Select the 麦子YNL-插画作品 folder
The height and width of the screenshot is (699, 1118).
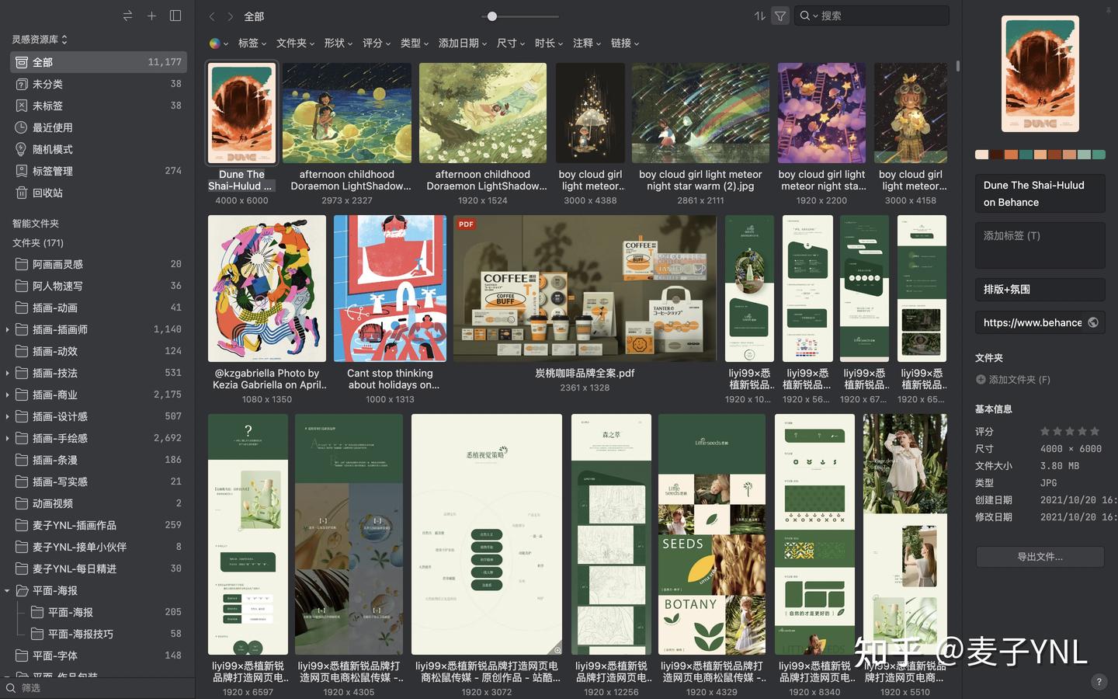[x=99, y=525]
